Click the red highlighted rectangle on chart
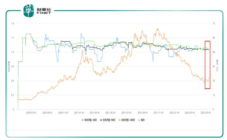The image size is (227, 140). tap(207, 64)
